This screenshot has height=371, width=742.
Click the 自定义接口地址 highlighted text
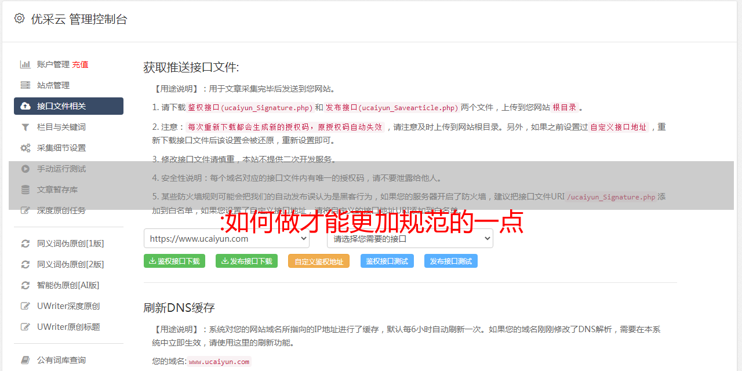click(619, 127)
